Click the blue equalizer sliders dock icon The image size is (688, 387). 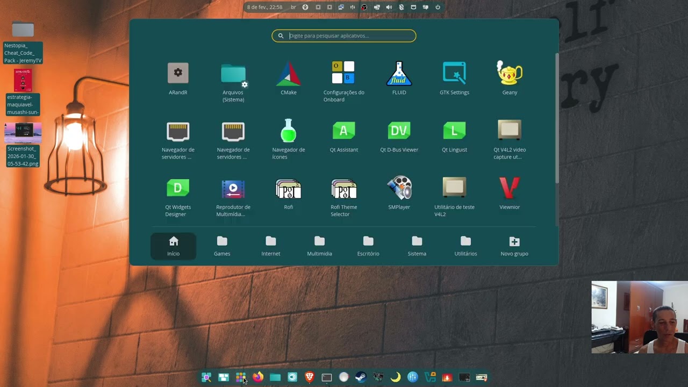413,377
